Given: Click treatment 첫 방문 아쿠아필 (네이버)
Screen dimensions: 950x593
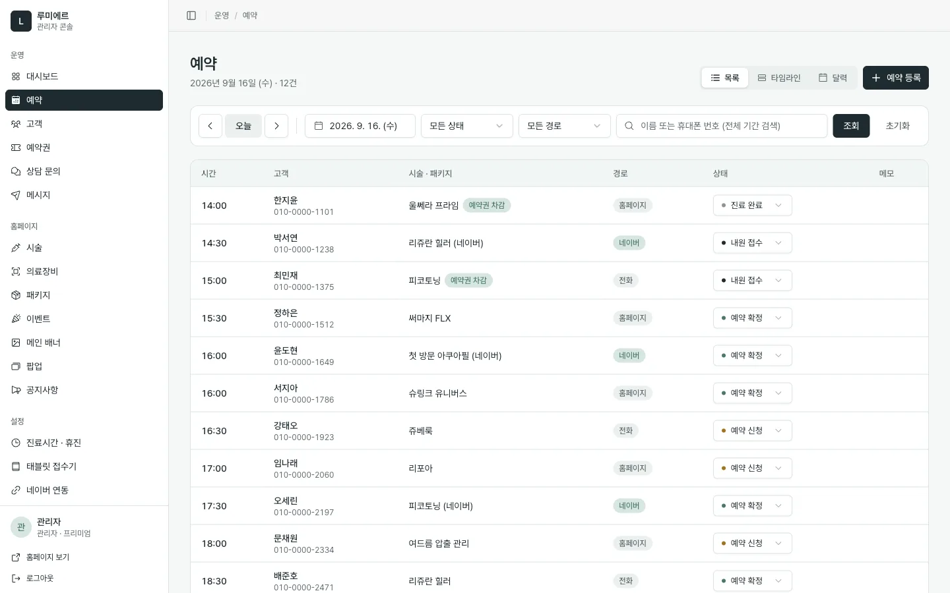Looking at the screenshot, I should point(455,356).
